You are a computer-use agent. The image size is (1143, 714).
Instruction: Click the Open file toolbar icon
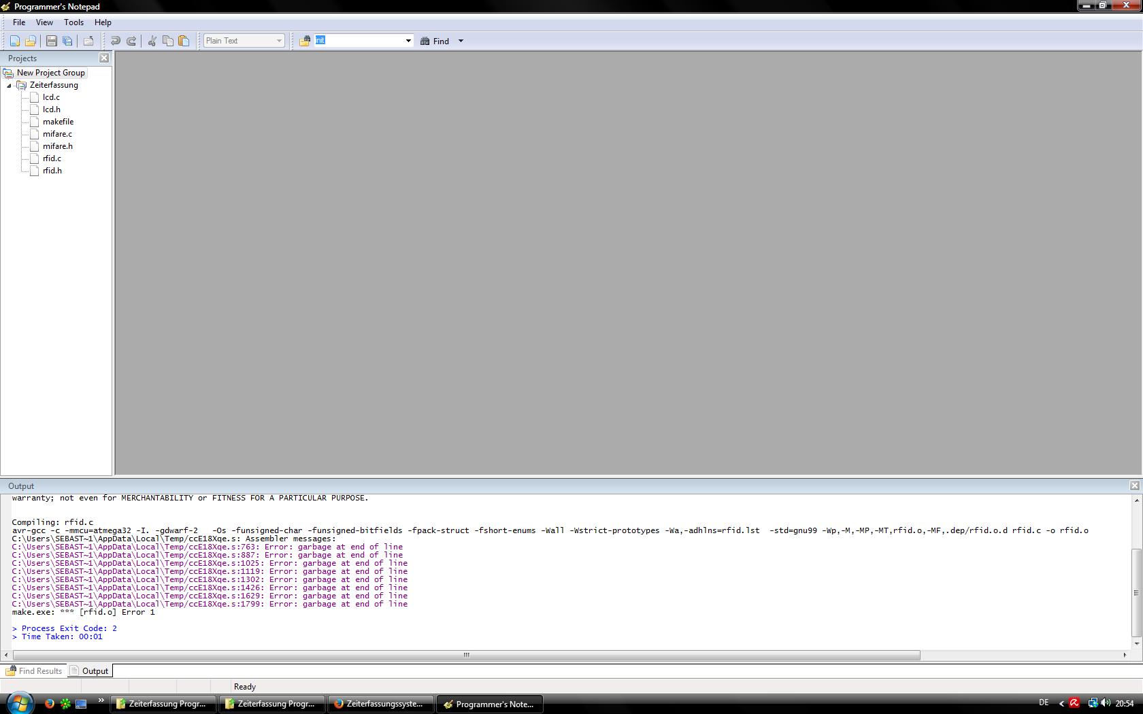point(31,41)
